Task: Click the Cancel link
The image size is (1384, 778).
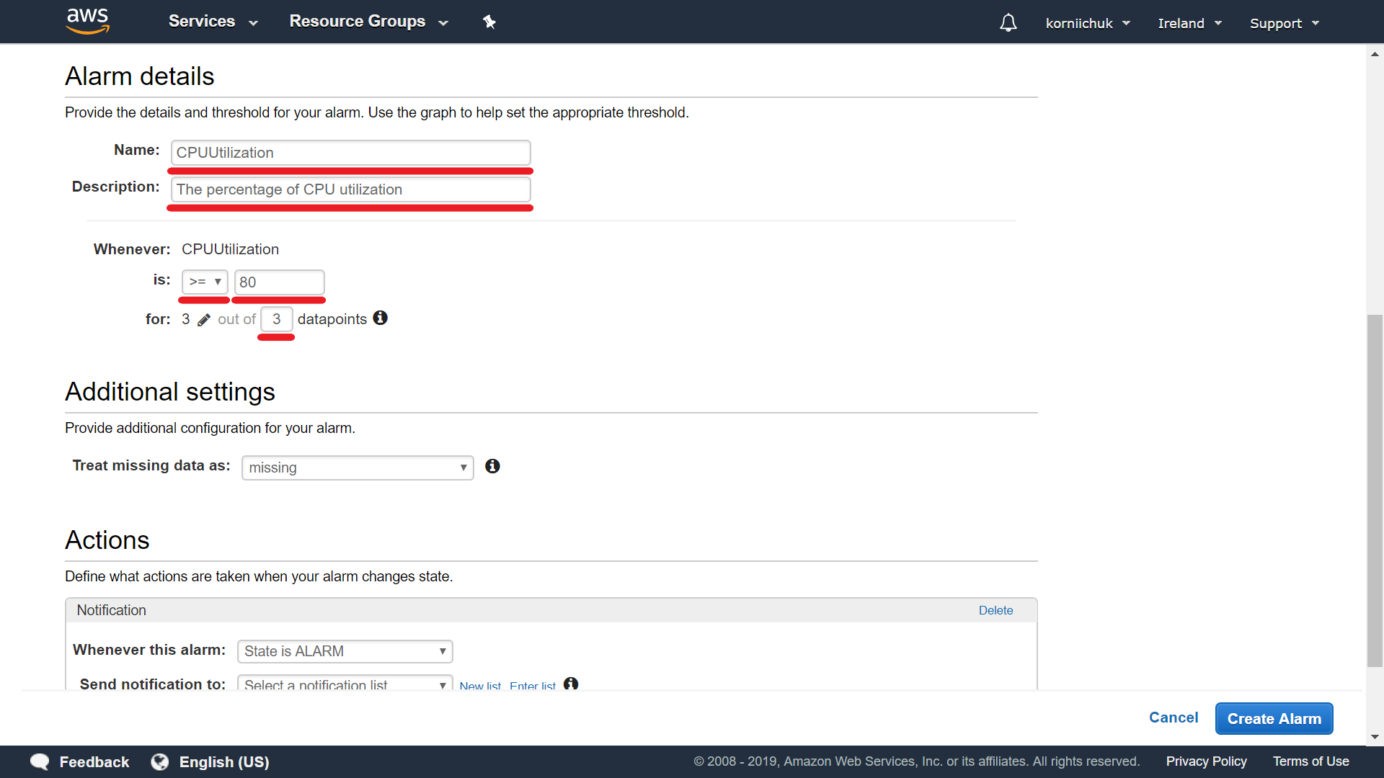Action: [1173, 717]
